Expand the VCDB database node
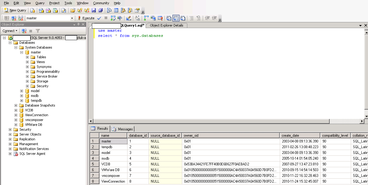The image size is (368, 185). point(16,110)
